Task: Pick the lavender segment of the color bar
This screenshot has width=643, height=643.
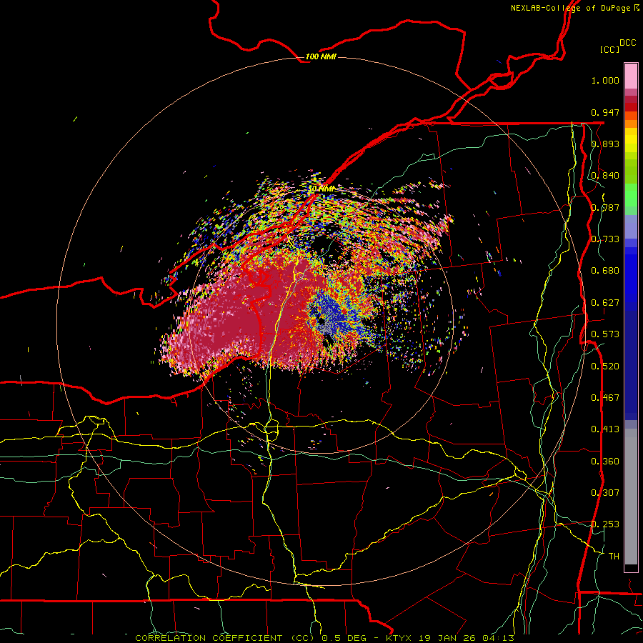Action: pos(631,226)
